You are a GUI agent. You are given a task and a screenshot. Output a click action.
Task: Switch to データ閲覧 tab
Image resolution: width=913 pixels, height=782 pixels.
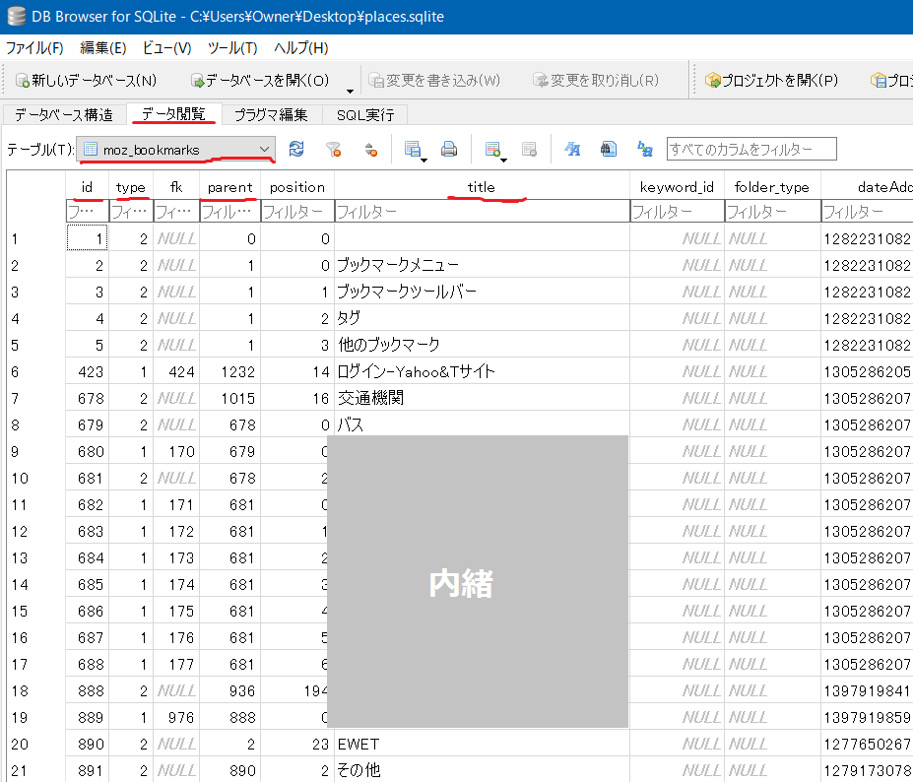(173, 114)
